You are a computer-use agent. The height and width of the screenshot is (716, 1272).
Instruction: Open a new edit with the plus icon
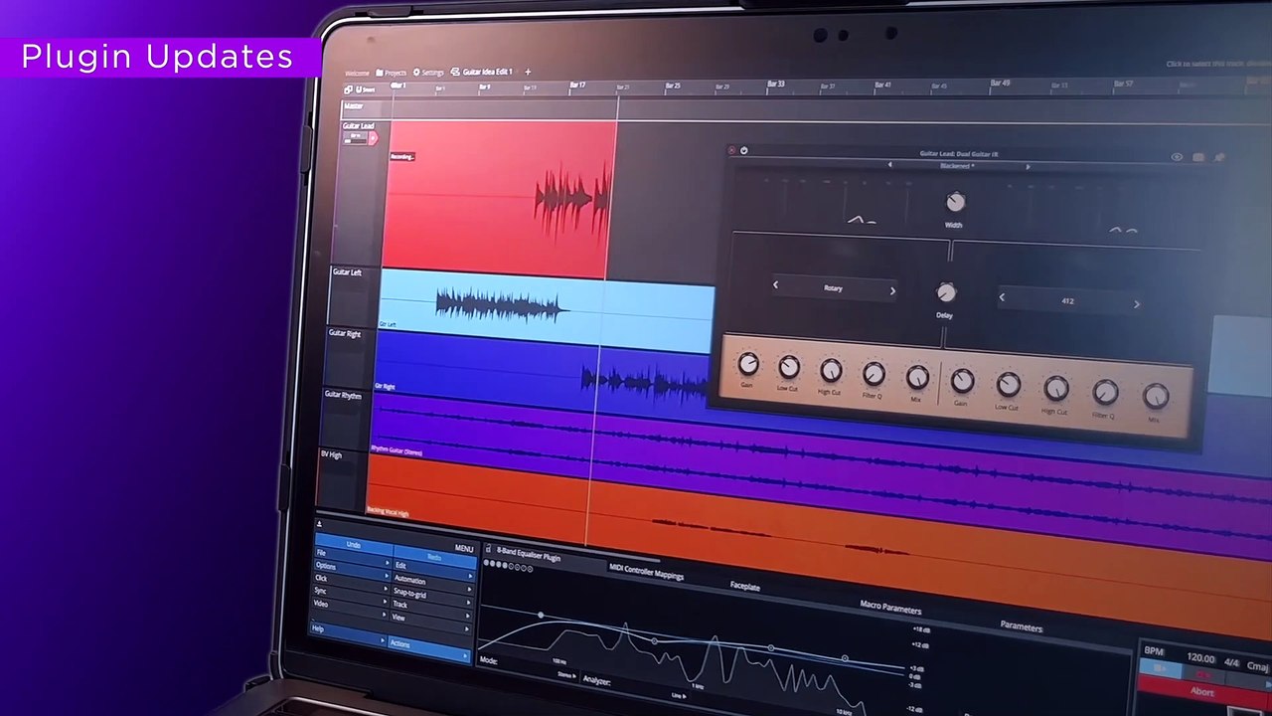[528, 72]
